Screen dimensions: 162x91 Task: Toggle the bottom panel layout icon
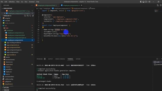click(144, 2)
